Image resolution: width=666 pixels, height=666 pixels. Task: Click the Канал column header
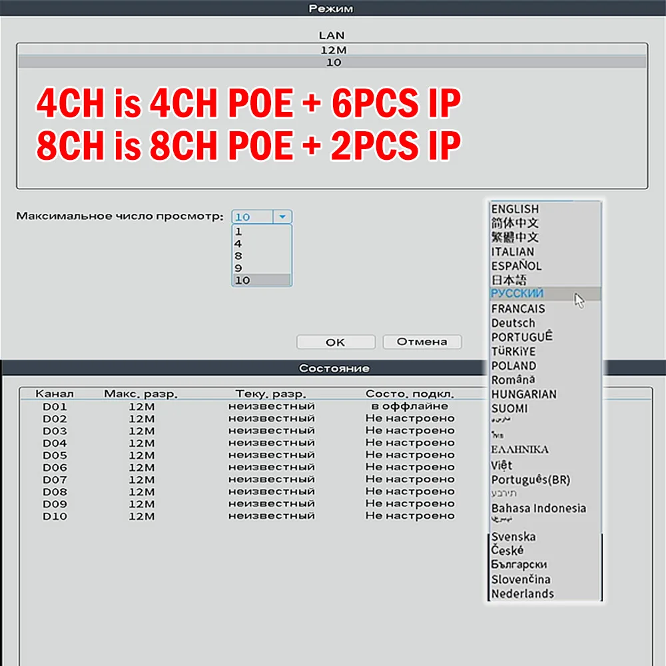coord(58,393)
